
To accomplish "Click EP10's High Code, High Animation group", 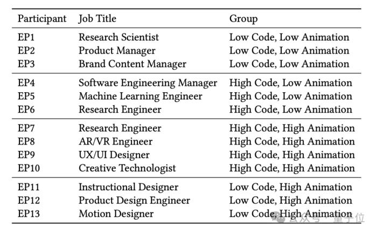I will pyautogui.click(x=292, y=168).
